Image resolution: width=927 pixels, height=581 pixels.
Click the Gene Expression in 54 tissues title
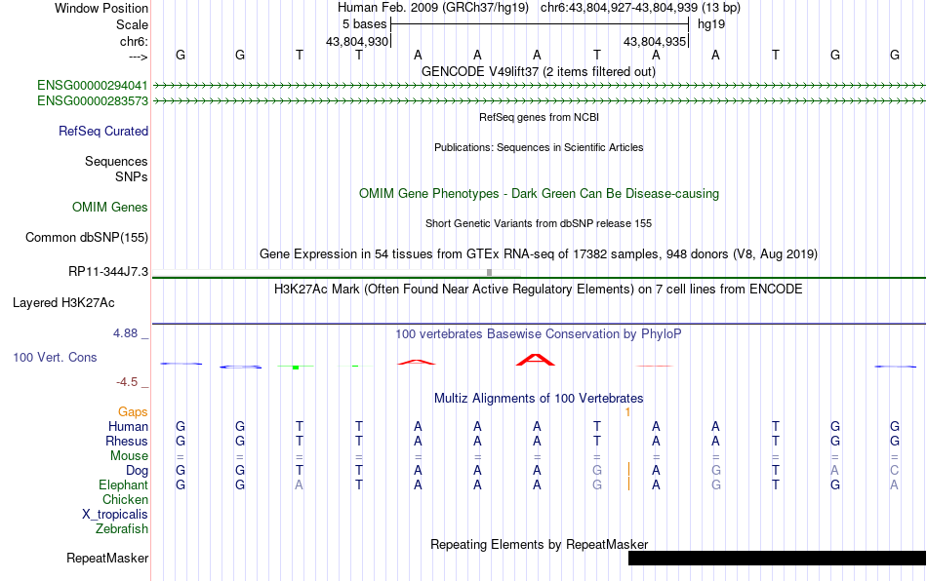coord(539,254)
